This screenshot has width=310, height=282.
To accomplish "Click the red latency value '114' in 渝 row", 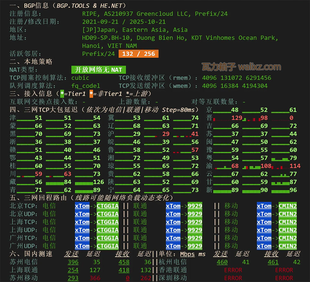I will point(295,166).
